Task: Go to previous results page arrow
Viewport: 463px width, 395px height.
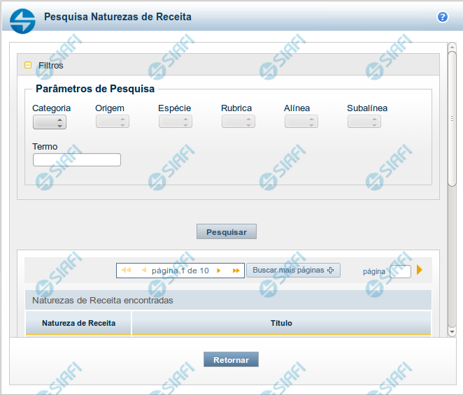Action: (x=144, y=271)
